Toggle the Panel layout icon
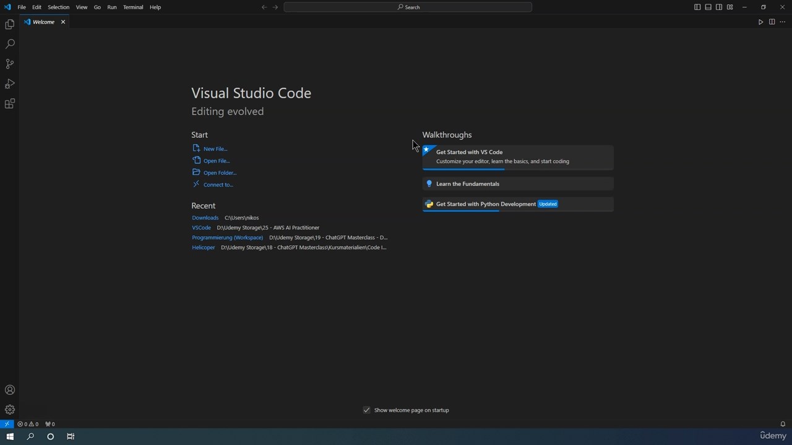Image resolution: width=792 pixels, height=445 pixels. 708,7
